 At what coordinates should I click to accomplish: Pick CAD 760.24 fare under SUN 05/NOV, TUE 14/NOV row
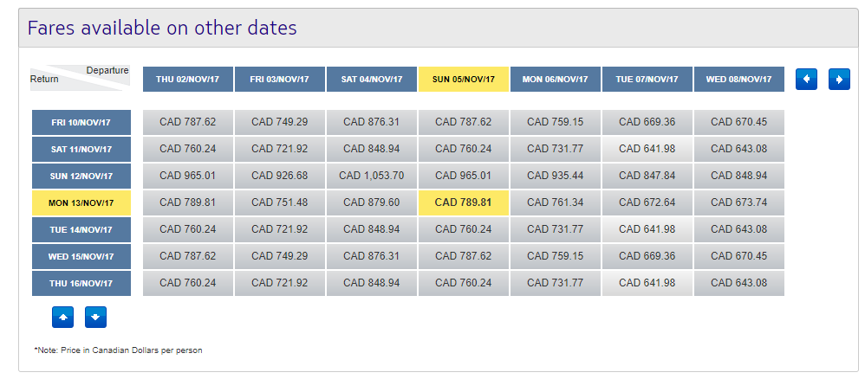(x=464, y=229)
